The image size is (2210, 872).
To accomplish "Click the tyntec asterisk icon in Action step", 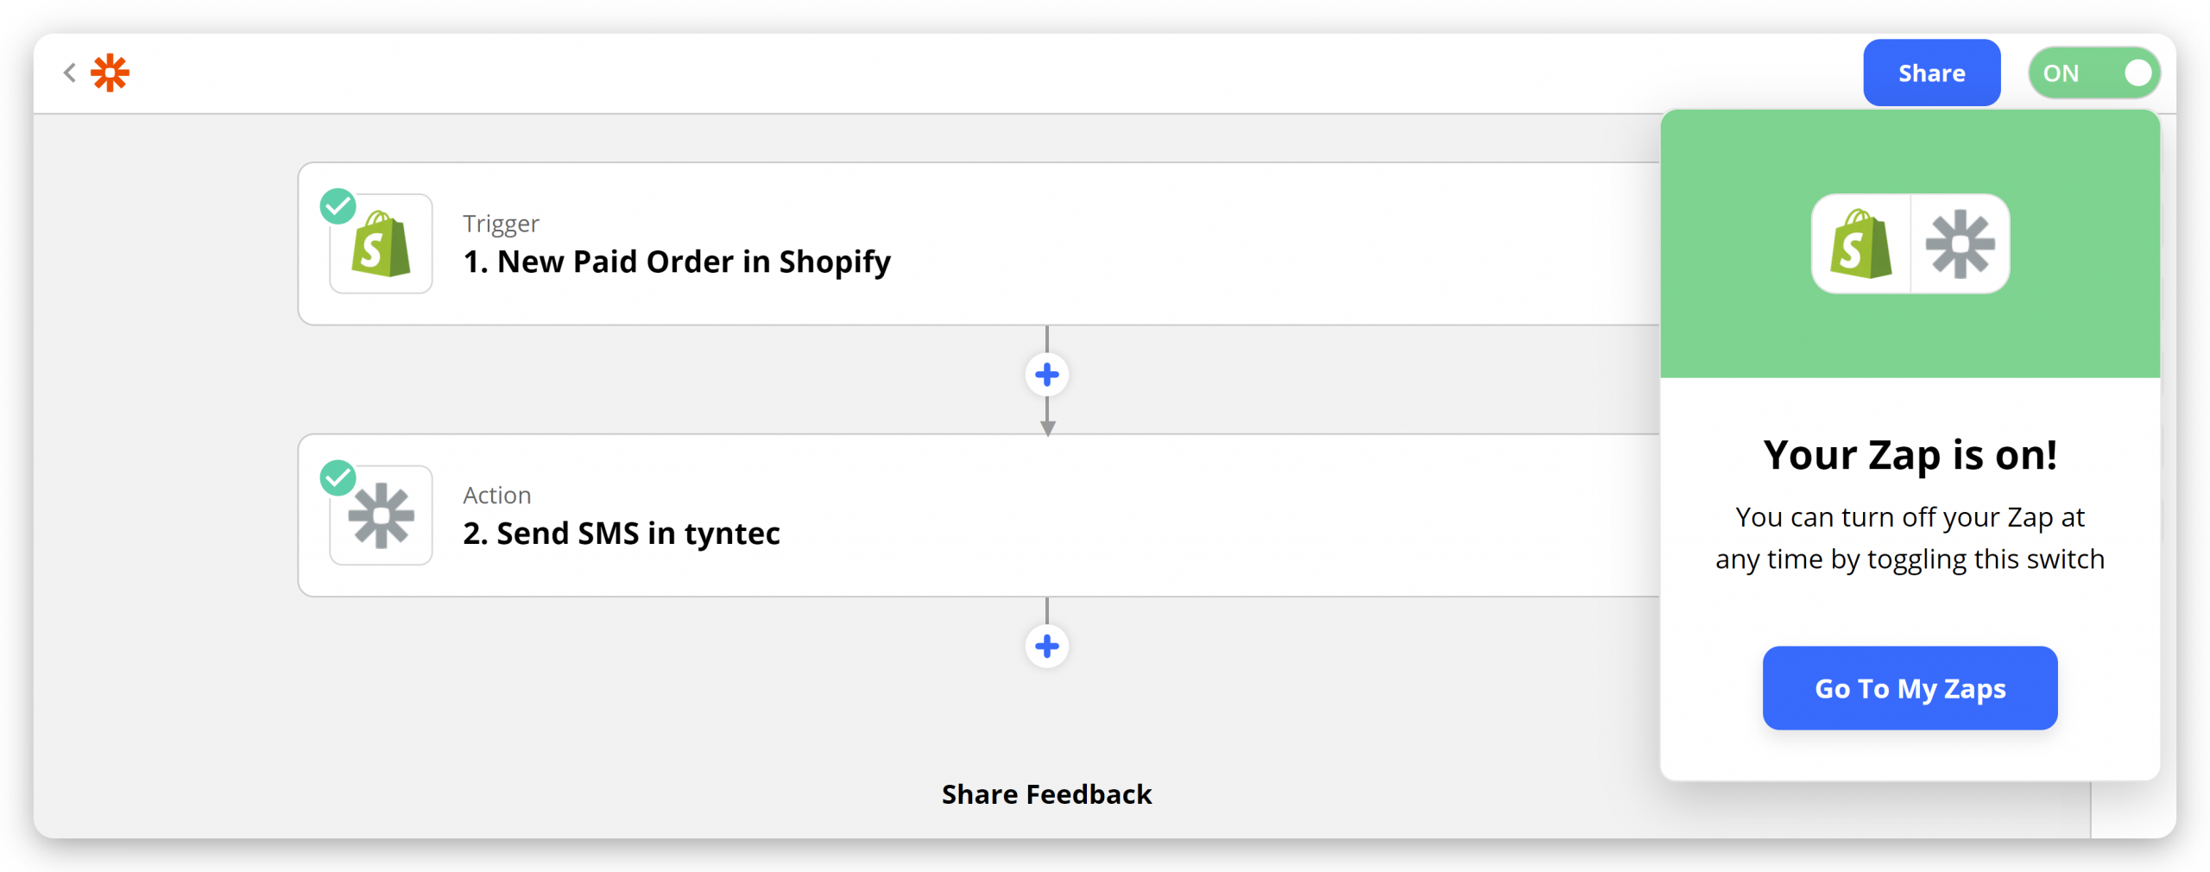I will [x=381, y=515].
